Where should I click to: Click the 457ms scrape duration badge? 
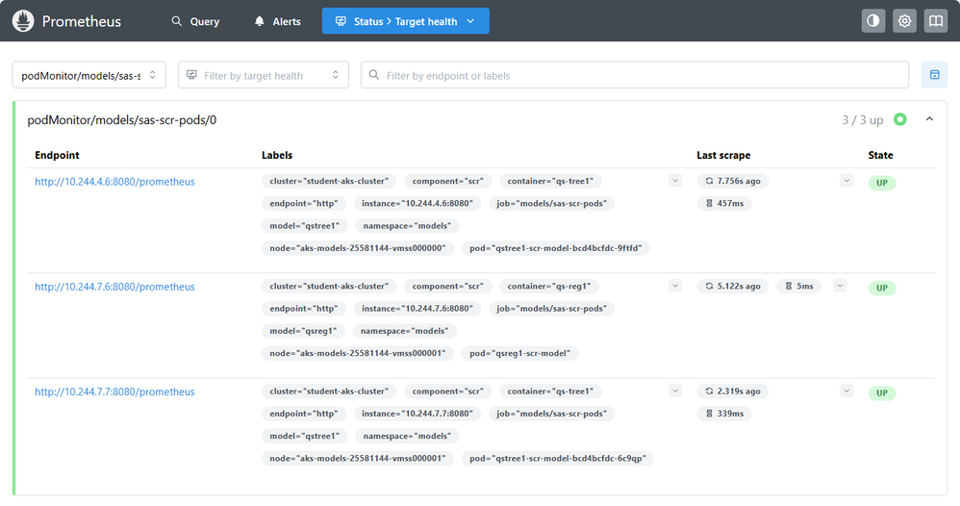(x=723, y=203)
